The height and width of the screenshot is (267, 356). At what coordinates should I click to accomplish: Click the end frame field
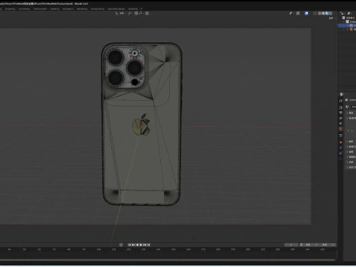pyautogui.click(x=328, y=245)
